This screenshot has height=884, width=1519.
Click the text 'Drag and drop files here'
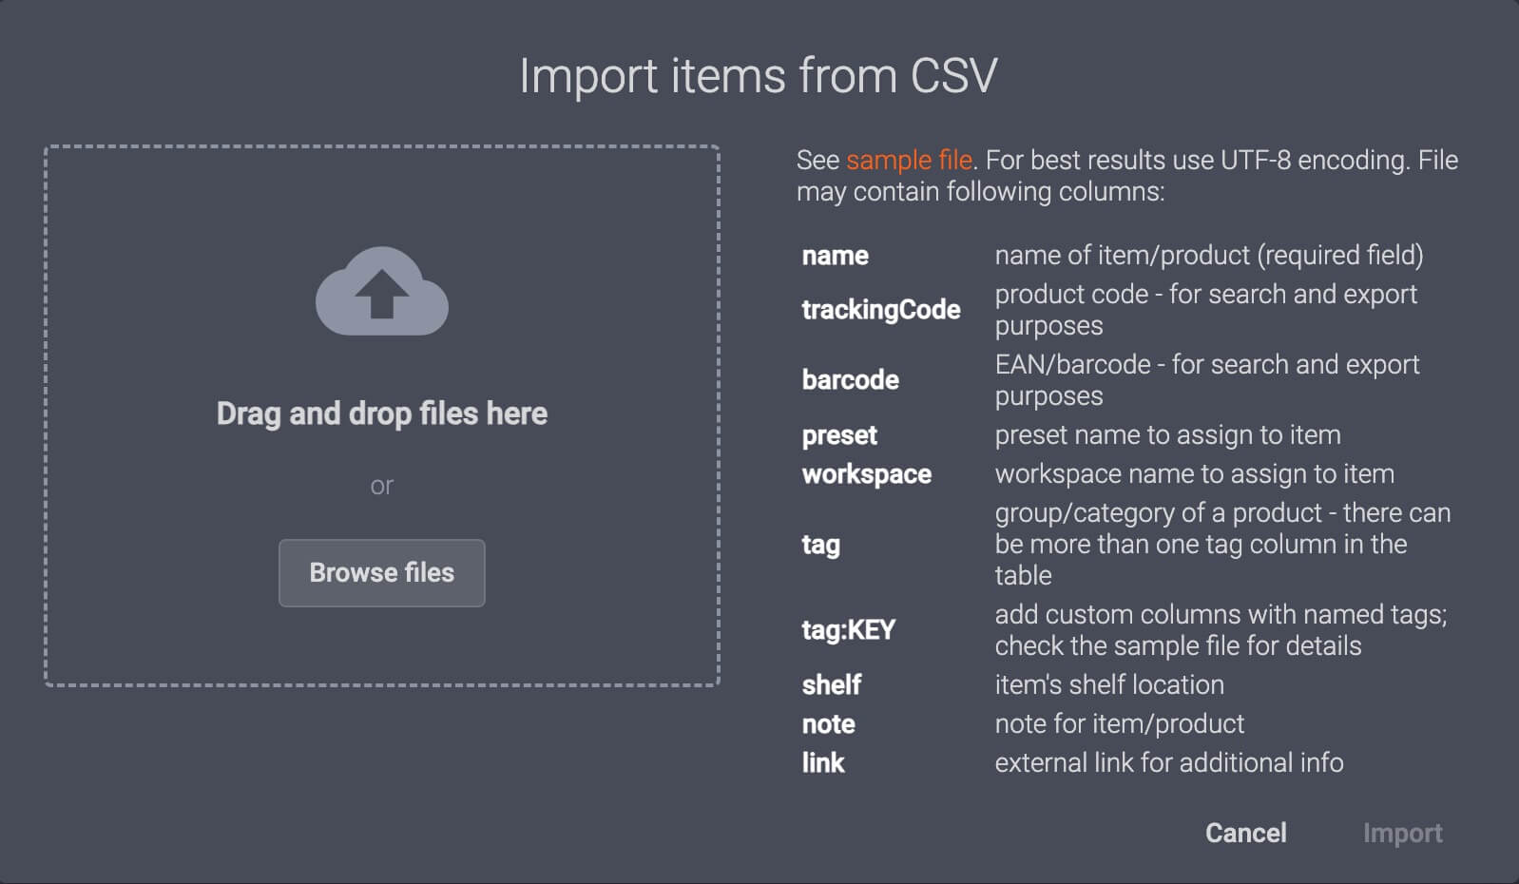(382, 413)
